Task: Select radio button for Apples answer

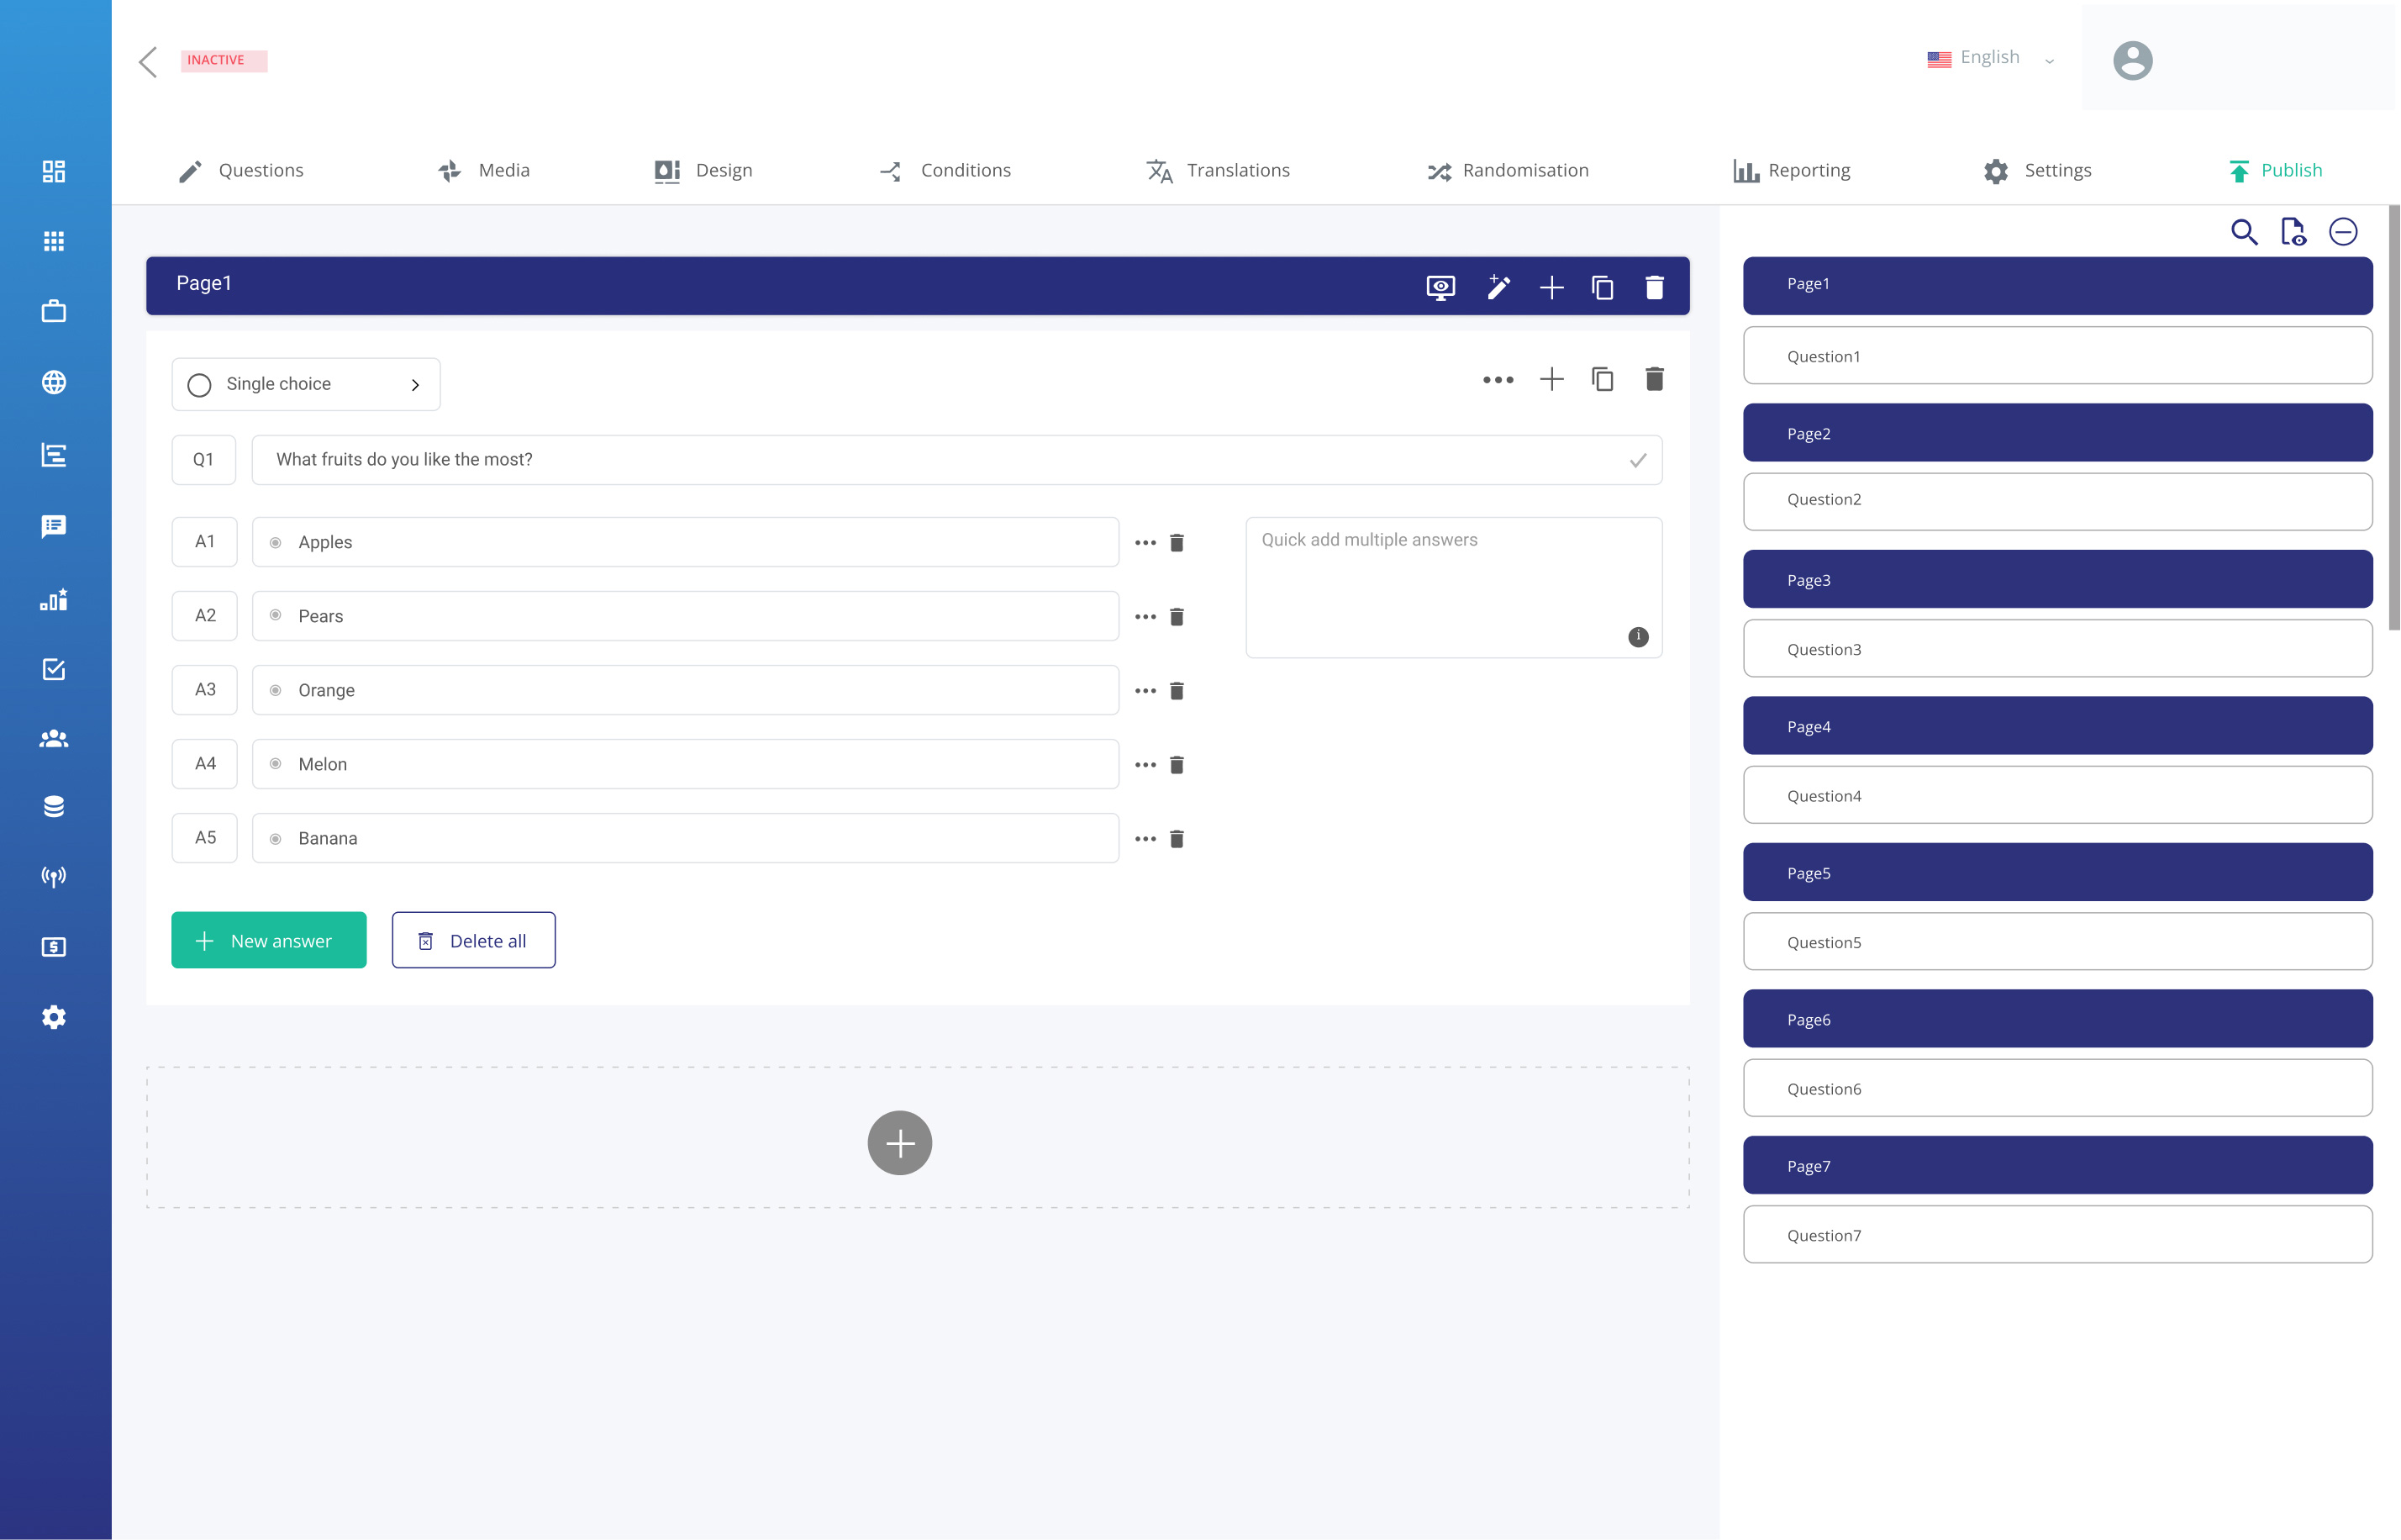Action: pos(275,541)
